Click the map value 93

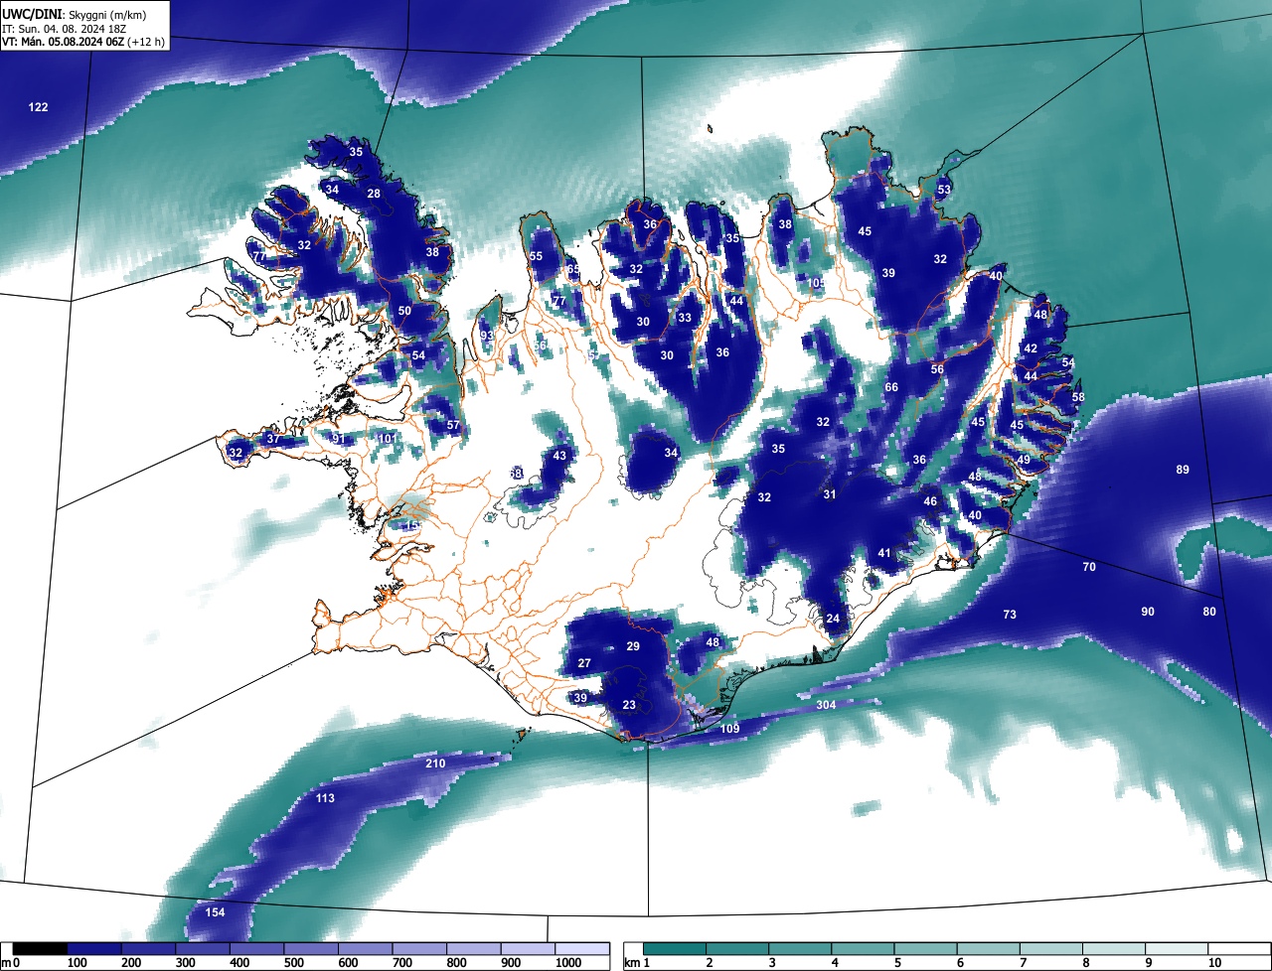pyautogui.click(x=486, y=336)
